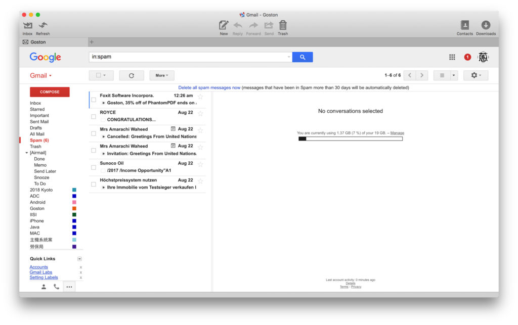Open the Manage storage link
This screenshot has width=518, height=325.
[x=397, y=133]
